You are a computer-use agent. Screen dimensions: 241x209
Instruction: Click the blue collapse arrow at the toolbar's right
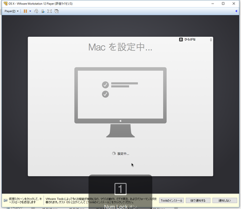236,11
